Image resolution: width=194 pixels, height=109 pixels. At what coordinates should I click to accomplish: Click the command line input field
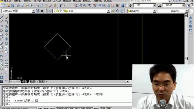[x=67, y=104]
